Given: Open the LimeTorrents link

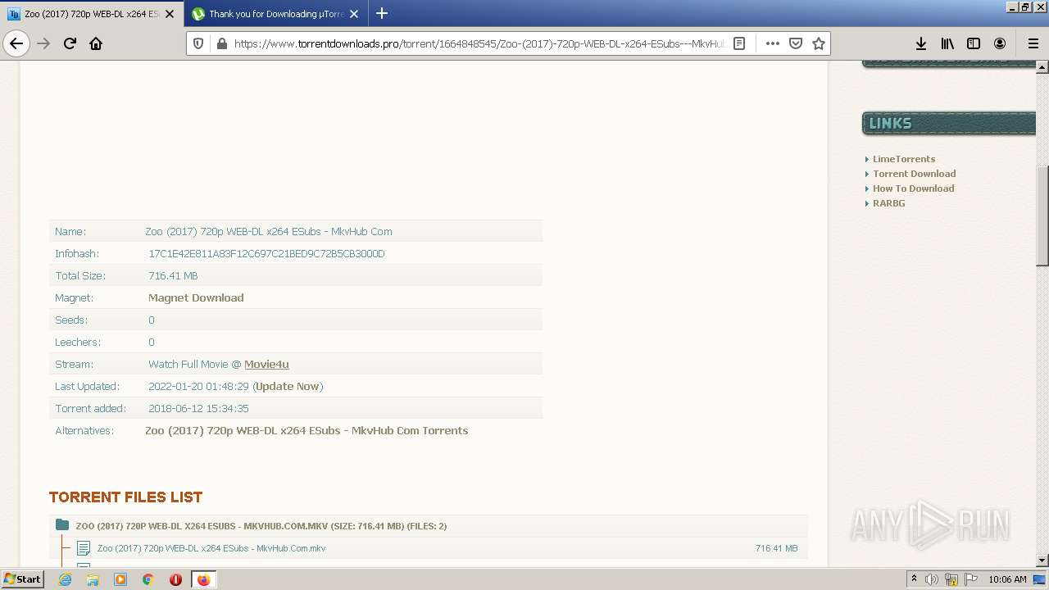Looking at the screenshot, I should pyautogui.click(x=903, y=159).
